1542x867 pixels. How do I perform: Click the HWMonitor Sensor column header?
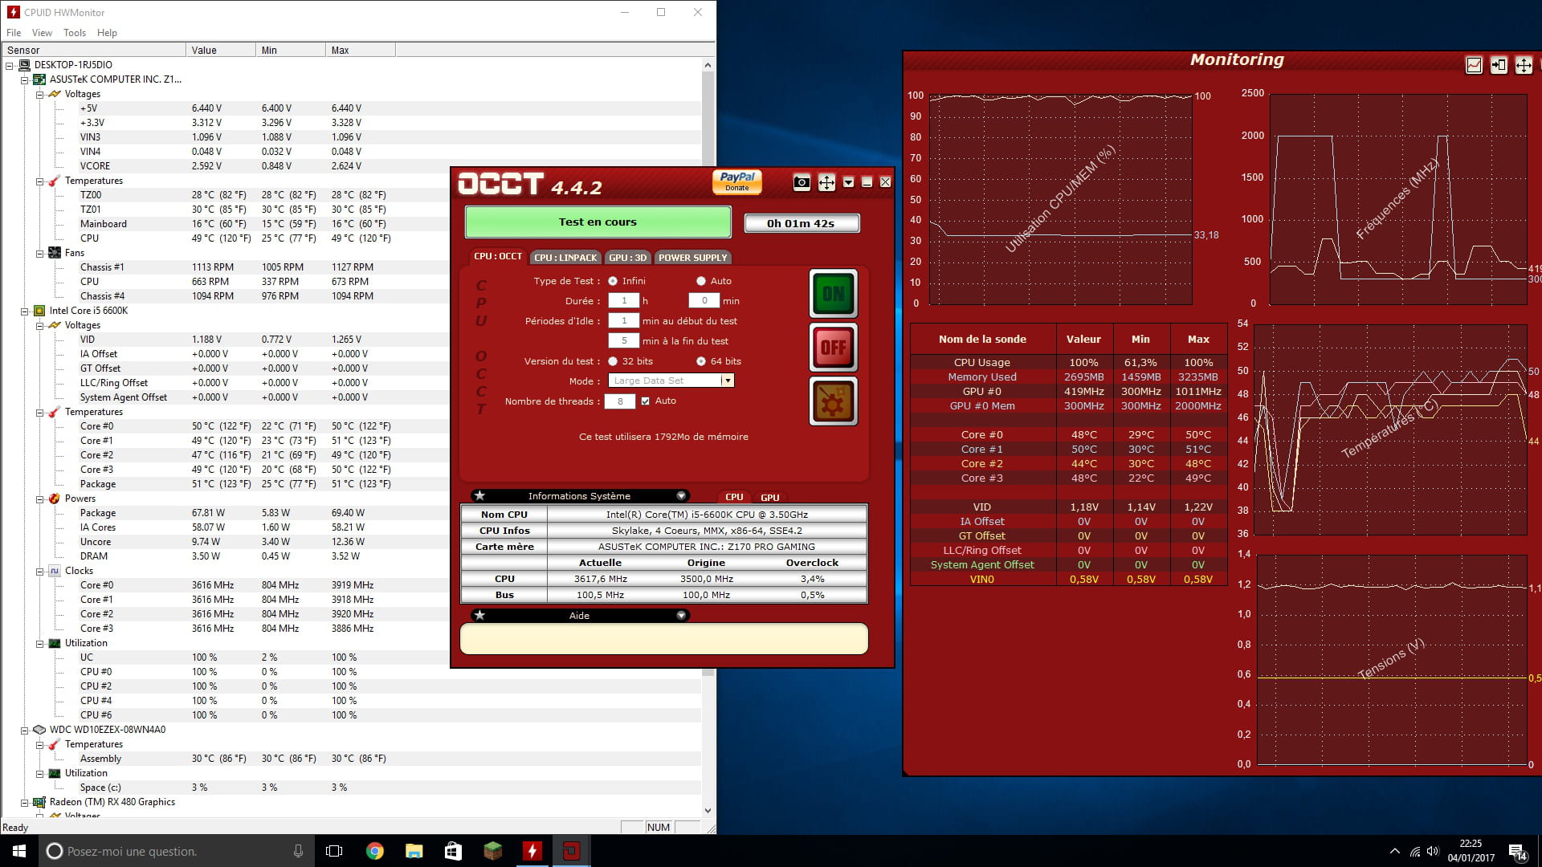click(x=94, y=50)
